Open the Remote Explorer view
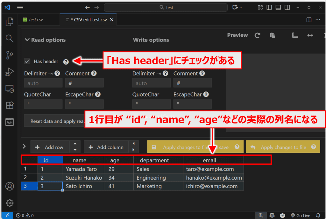This screenshot has width=326, height=219. [10, 89]
